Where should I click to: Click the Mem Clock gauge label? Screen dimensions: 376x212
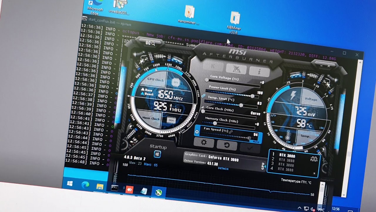(x=151, y=118)
